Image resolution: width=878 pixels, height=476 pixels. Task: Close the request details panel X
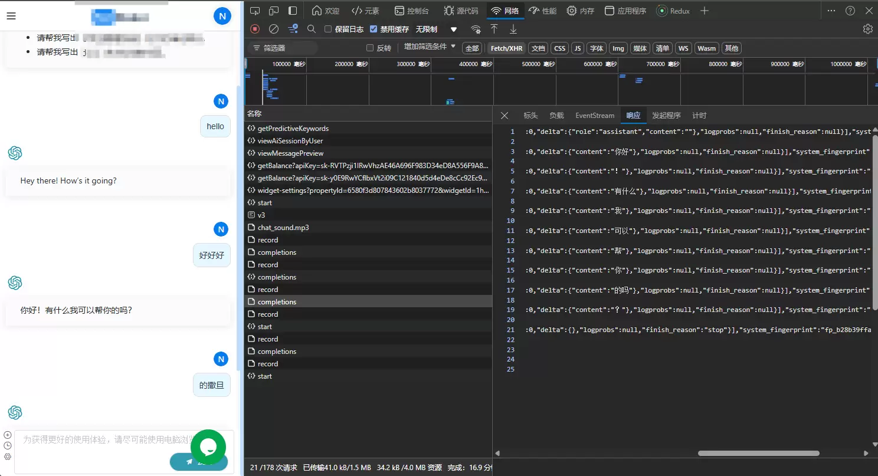(504, 116)
